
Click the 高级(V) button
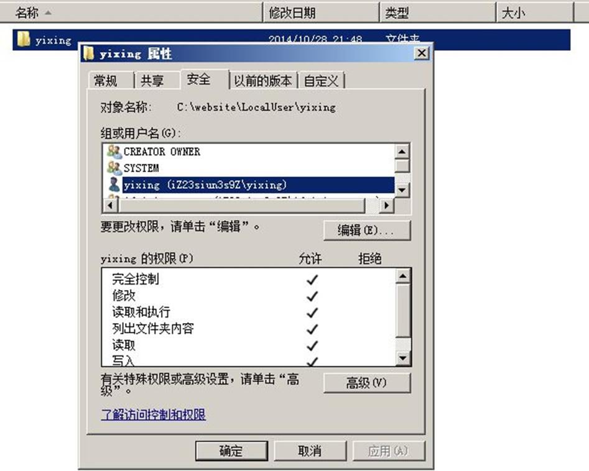(366, 383)
